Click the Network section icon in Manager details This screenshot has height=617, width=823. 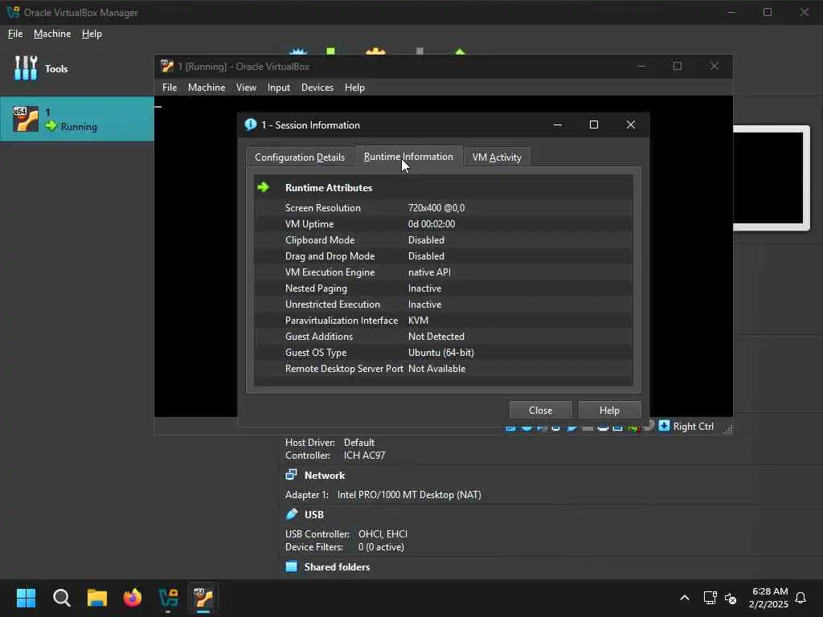tap(291, 475)
